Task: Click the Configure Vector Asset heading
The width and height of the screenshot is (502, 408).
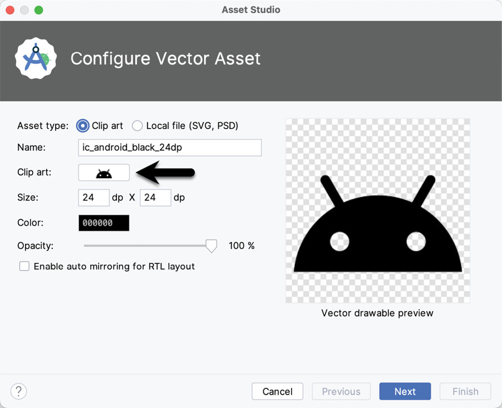Action: click(x=165, y=58)
